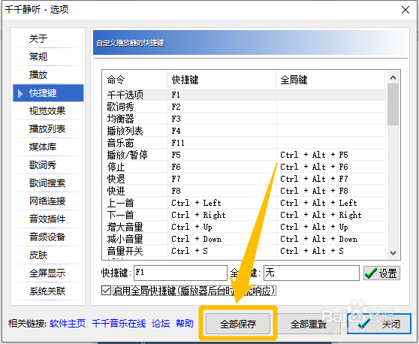
Task: Select the 均衡器 command row
Action: pyautogui.click(x=244, y=119)
